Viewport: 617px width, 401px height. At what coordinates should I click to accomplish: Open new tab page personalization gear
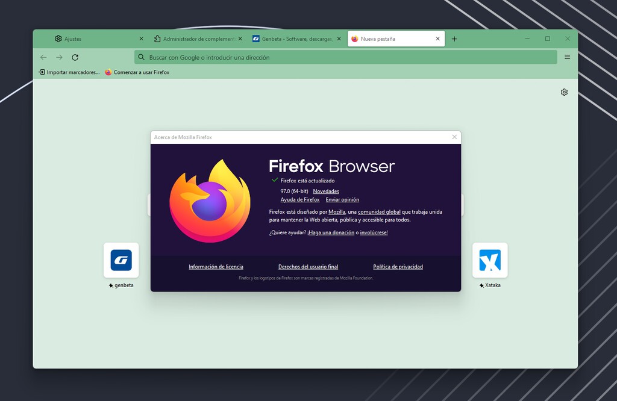coord(564,92)
